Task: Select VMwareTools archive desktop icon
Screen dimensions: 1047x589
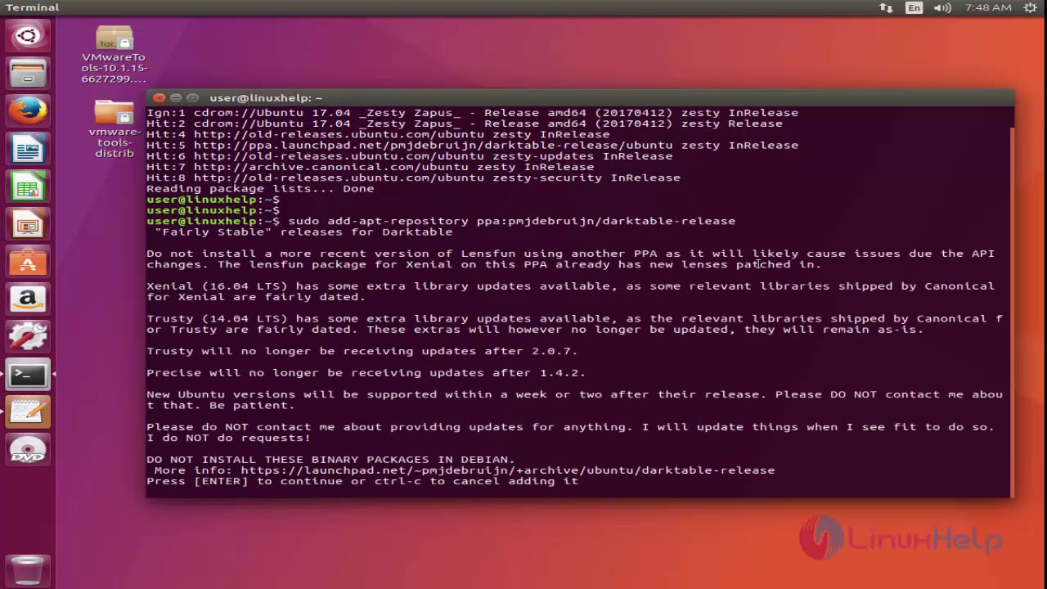Action: coord(114,54)
